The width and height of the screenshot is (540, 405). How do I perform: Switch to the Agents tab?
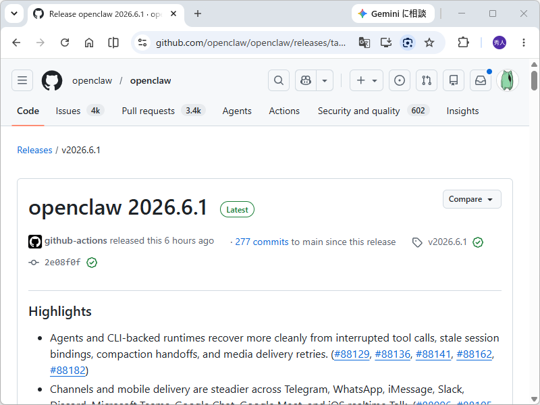click(237, 111)
